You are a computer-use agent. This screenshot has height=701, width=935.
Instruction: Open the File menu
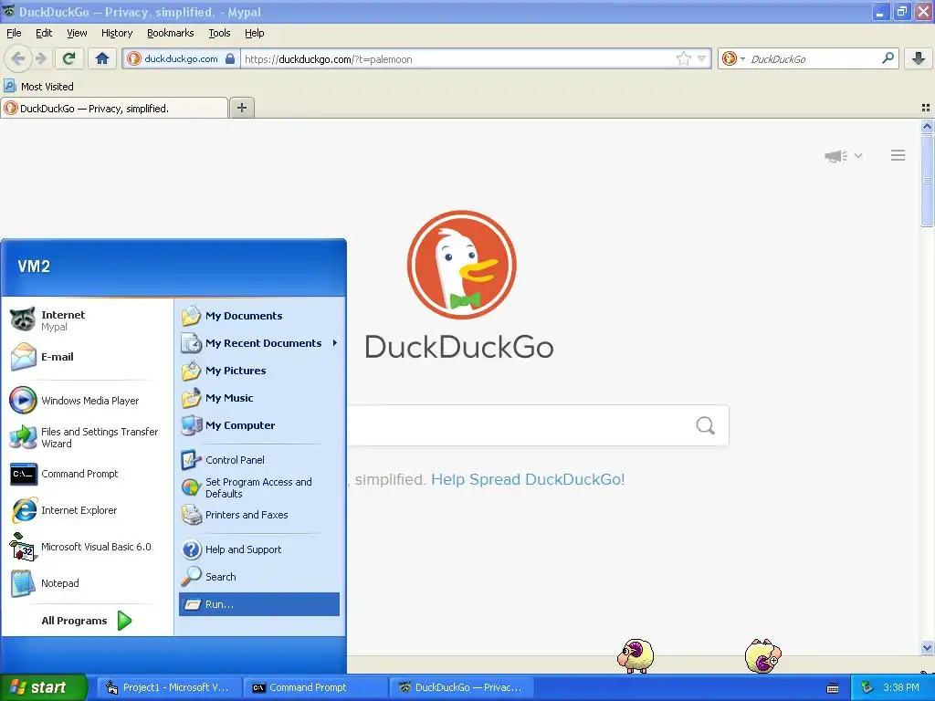(x=14, y=33)
